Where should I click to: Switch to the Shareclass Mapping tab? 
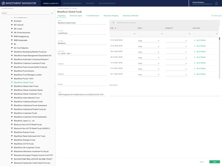pos(111,16)
